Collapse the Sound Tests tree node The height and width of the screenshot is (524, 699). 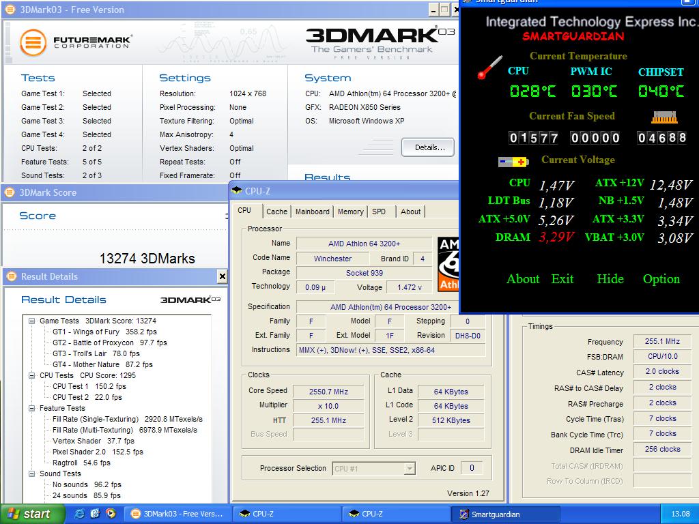coord(31,474)
